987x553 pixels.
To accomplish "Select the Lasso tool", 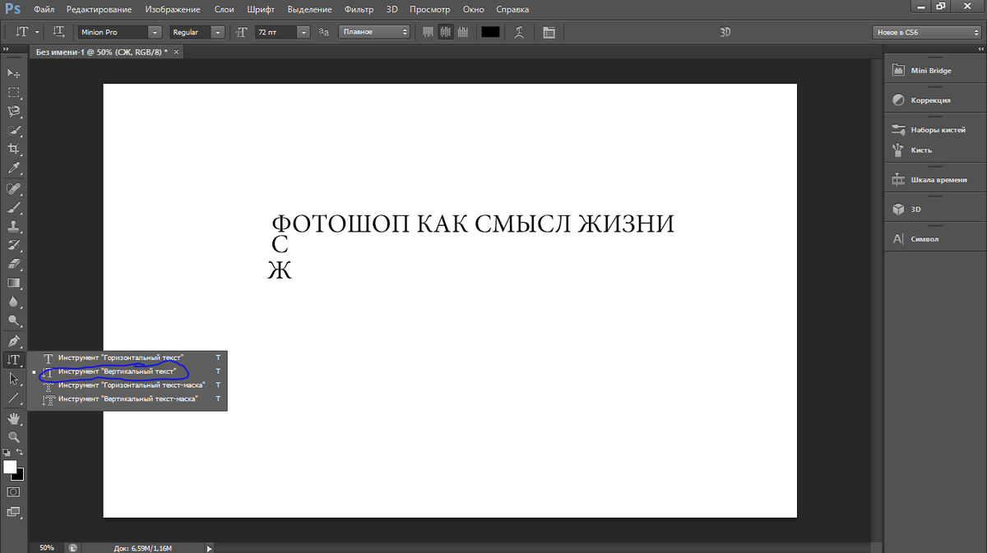I will pyautogui.click(x=14, y=112).
